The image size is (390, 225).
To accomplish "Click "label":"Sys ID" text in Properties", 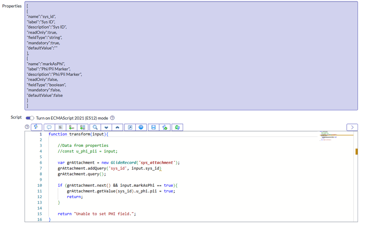I will click(41, 21).
